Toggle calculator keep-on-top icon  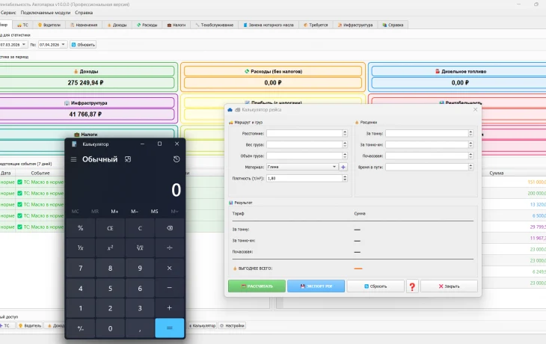(x=128, y=159)
